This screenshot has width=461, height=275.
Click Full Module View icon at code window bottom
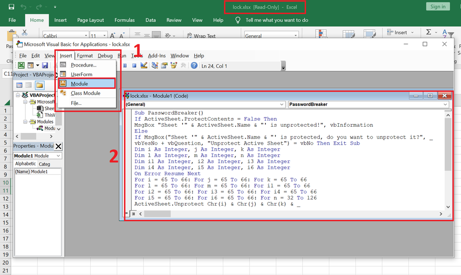(133, 214)
